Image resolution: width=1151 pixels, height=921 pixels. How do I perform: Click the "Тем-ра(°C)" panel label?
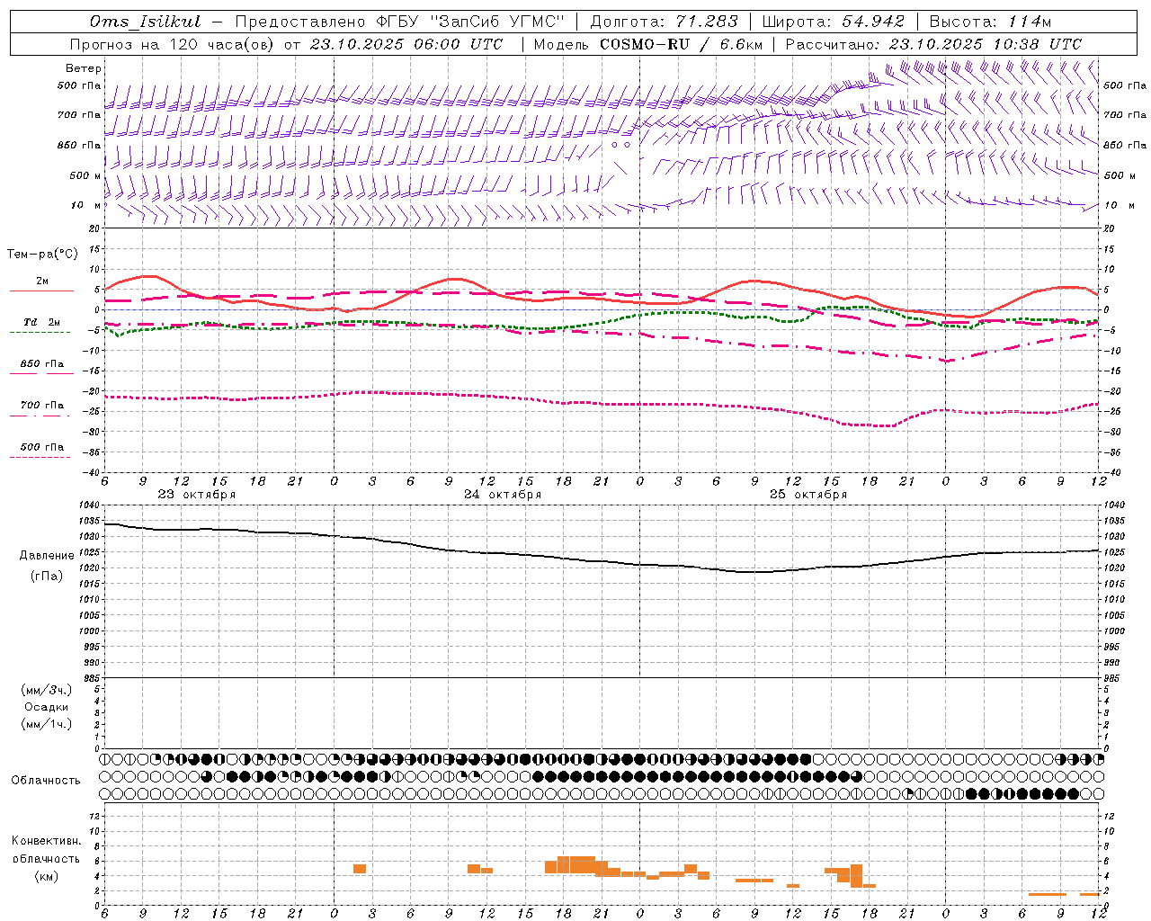[x=42, y=255]
